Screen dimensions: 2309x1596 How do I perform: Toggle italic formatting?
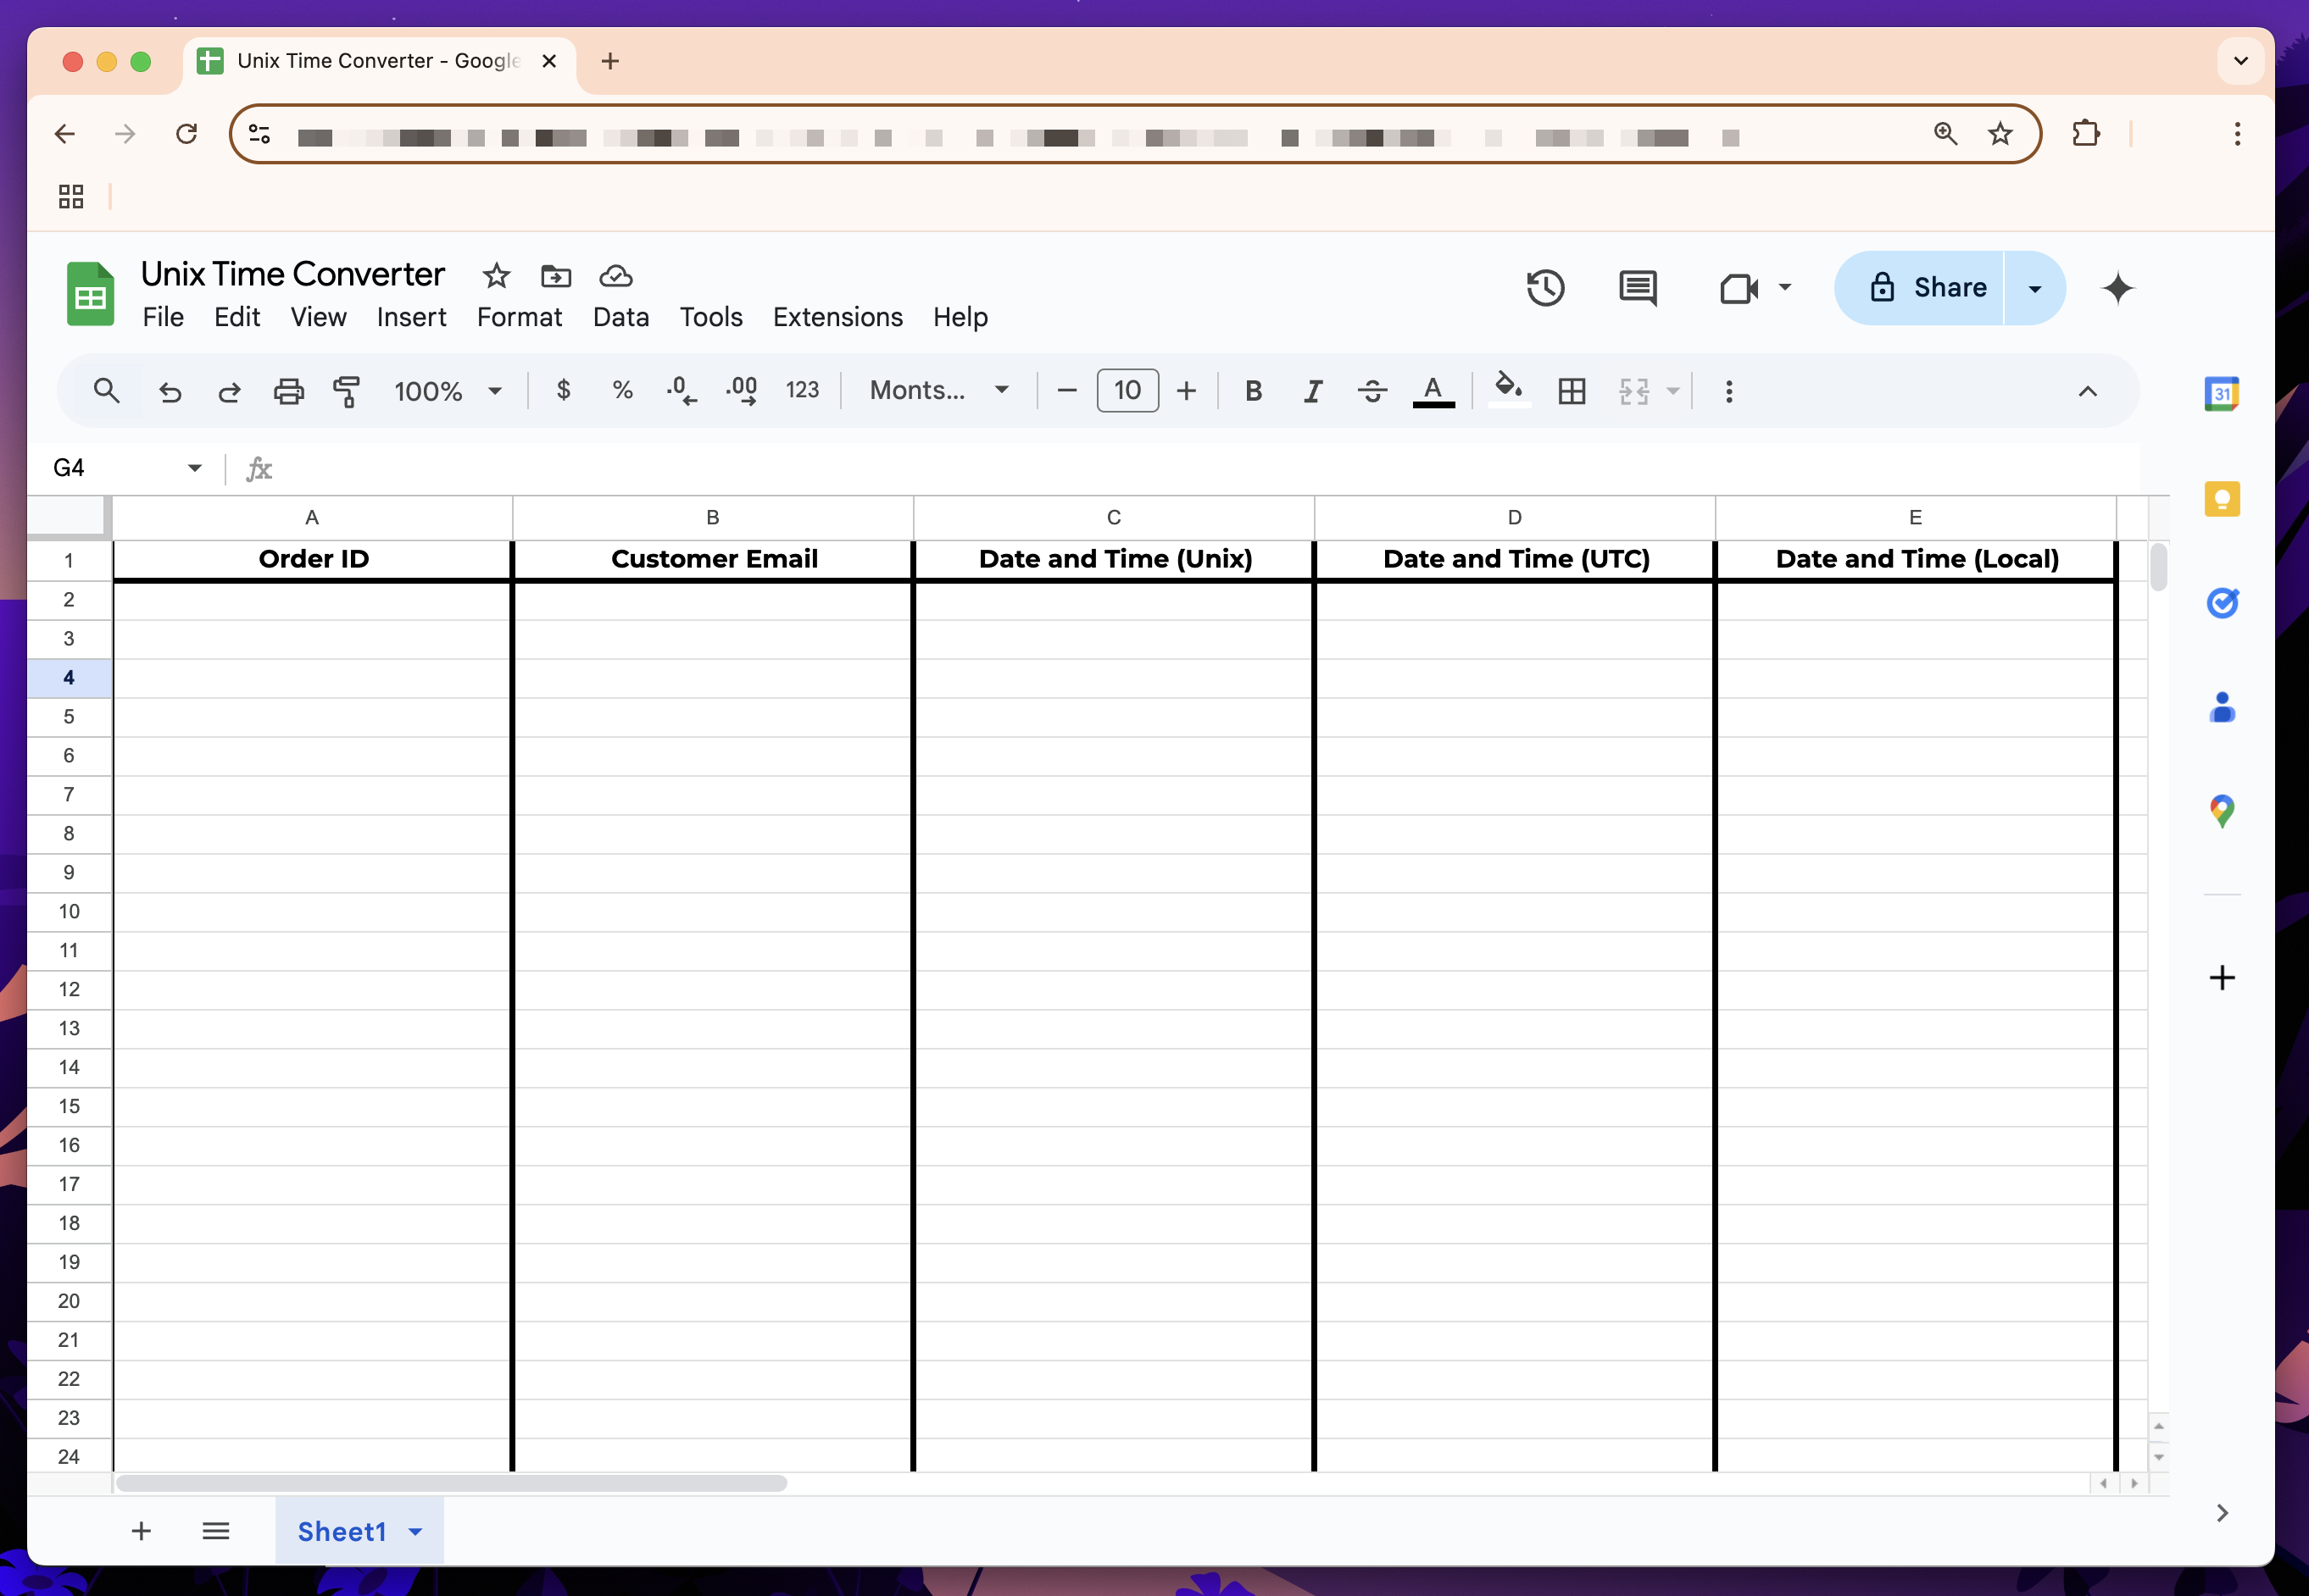point(1312,391)
